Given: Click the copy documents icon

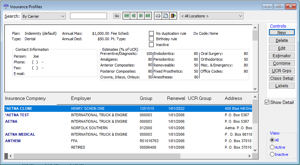Looking at the screenshot, I should [x=166, y=16].
